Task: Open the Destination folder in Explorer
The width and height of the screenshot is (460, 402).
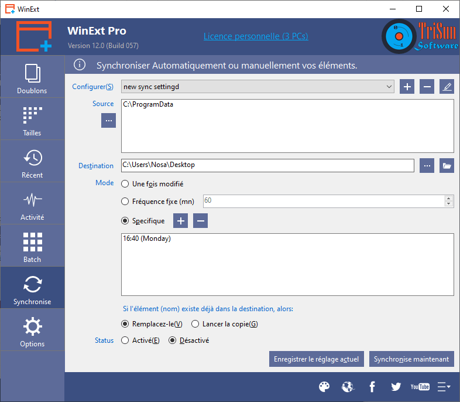Action: pos(447,166)
